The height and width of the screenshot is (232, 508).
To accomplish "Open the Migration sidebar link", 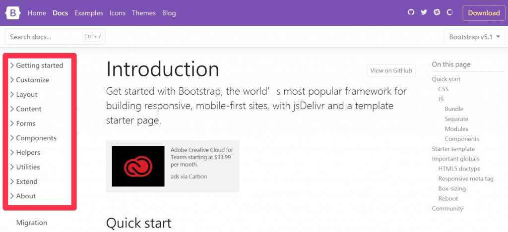I will pos(32,223).
